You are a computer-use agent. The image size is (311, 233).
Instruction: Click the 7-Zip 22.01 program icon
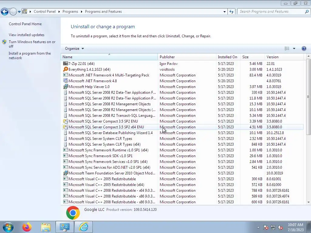[66, 64]
